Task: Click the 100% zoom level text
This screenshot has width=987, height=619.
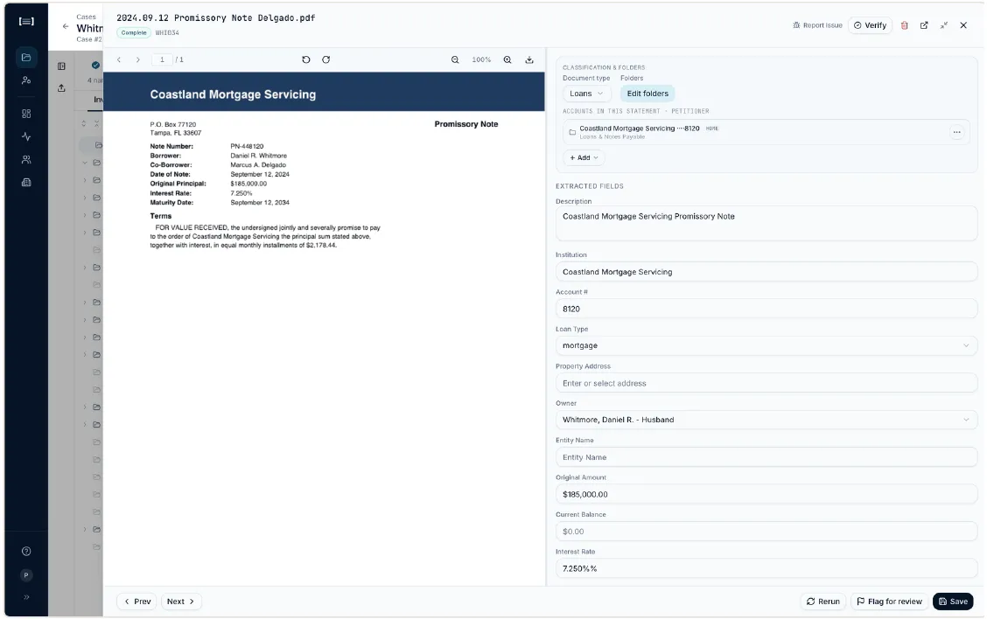Action: pos(481,59)
